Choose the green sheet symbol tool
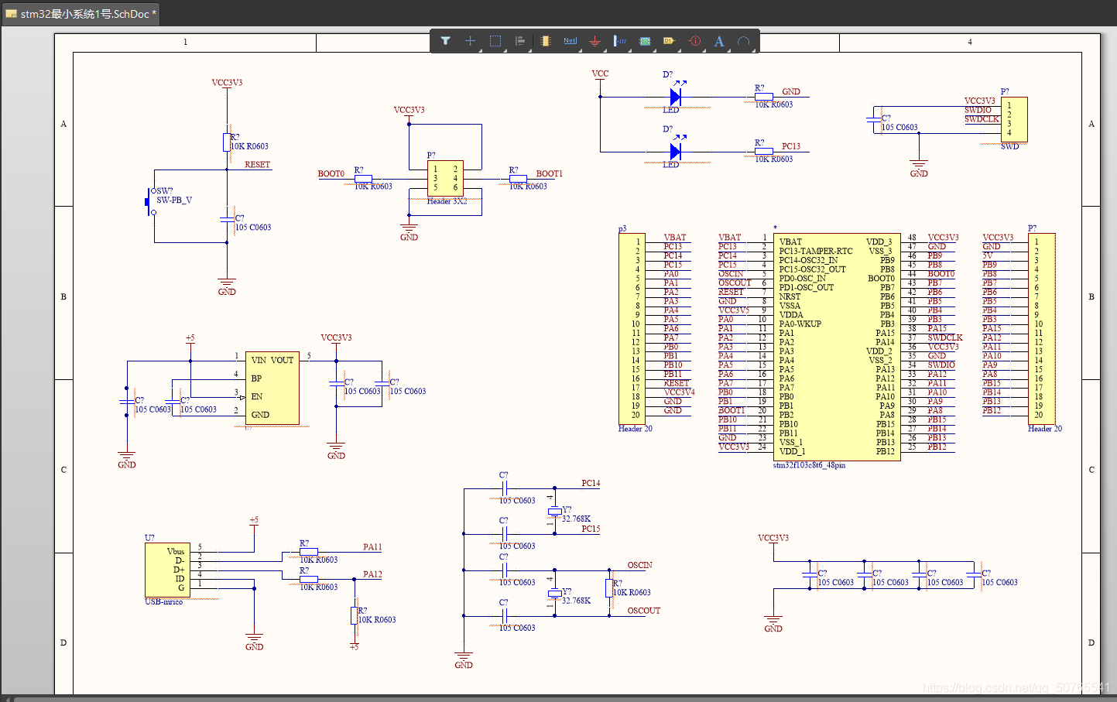 click(x=645, y=41)
